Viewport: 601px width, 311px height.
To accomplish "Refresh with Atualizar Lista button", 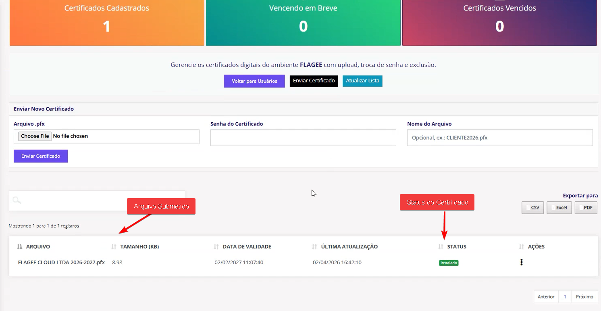I will 362,81.
